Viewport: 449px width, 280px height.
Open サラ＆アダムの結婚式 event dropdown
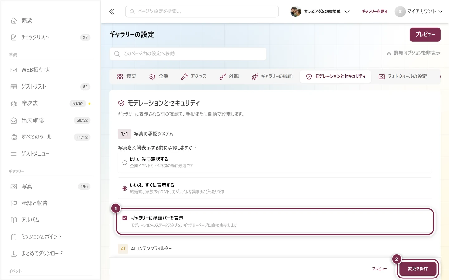point(320,12)
